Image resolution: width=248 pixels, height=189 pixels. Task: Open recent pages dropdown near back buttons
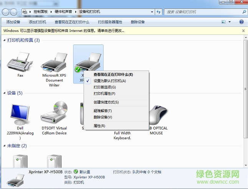[x=19, y=12]
